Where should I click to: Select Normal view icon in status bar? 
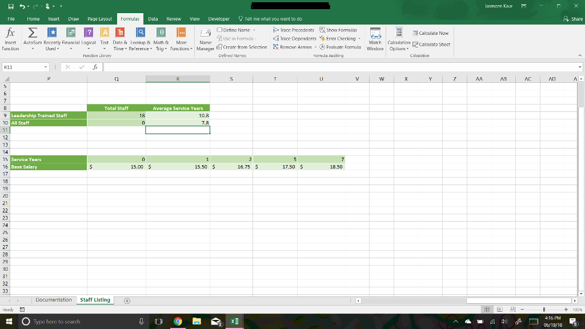[x=487, y=310]
